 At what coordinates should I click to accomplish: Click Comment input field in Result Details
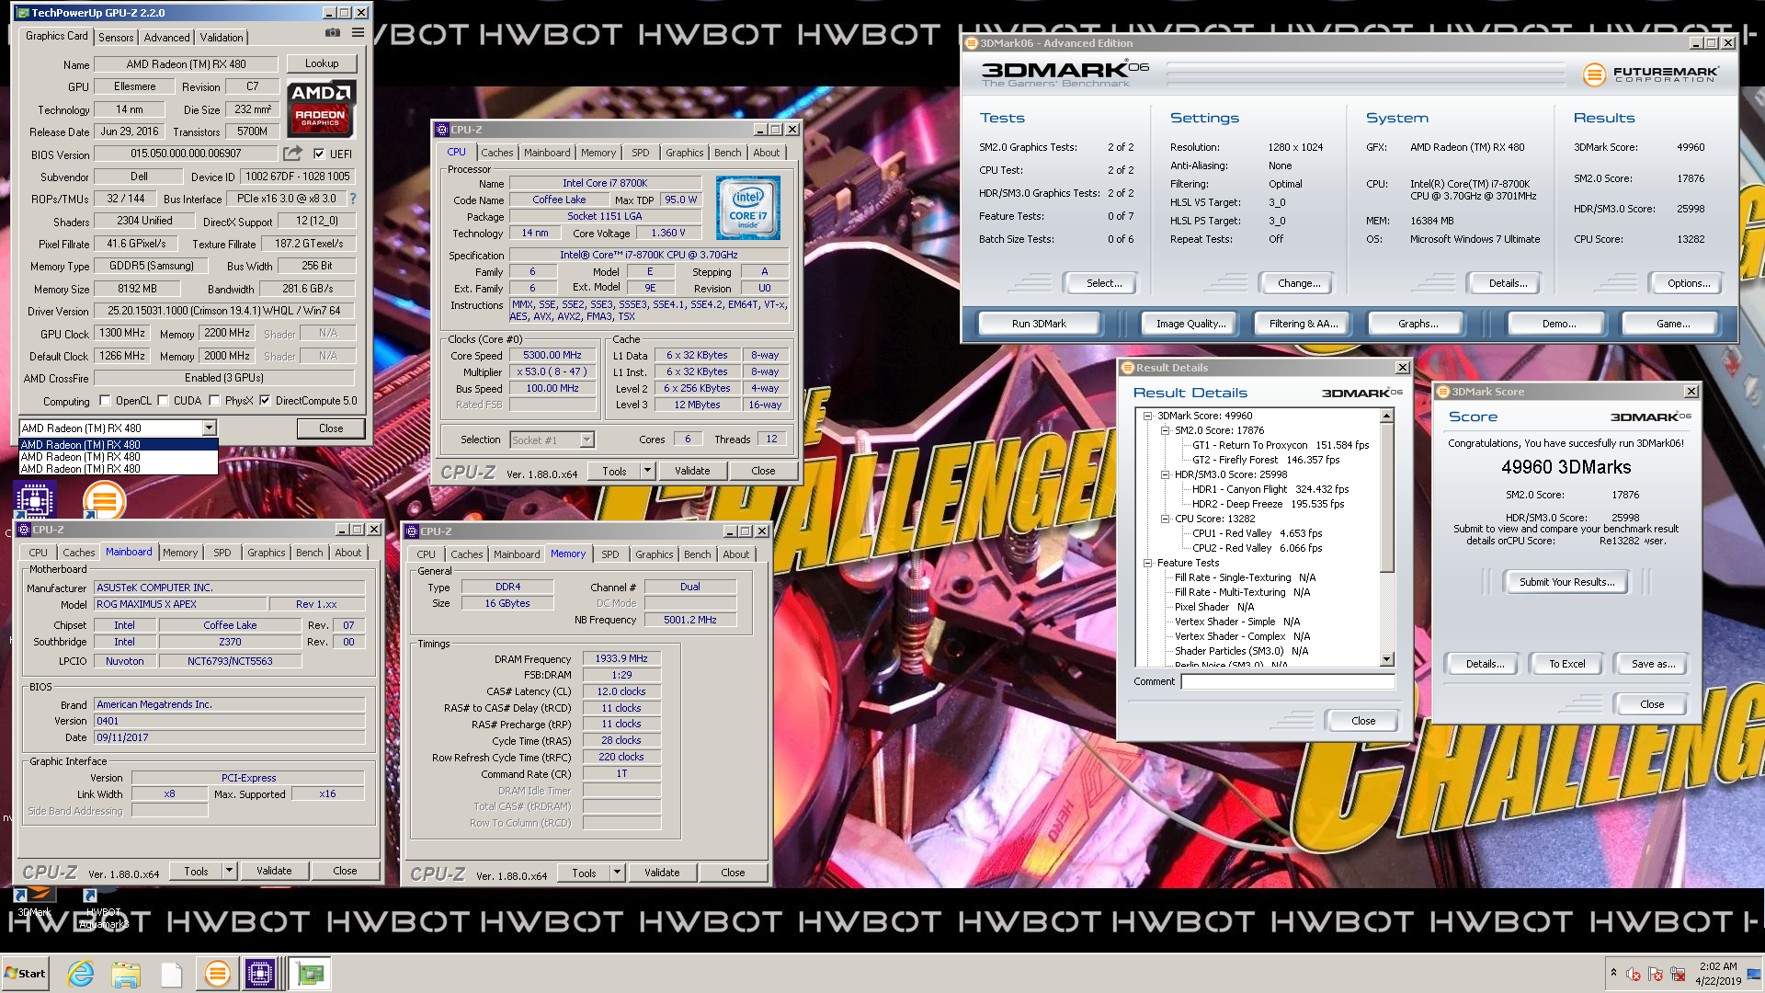click(x=1287, y=681)
